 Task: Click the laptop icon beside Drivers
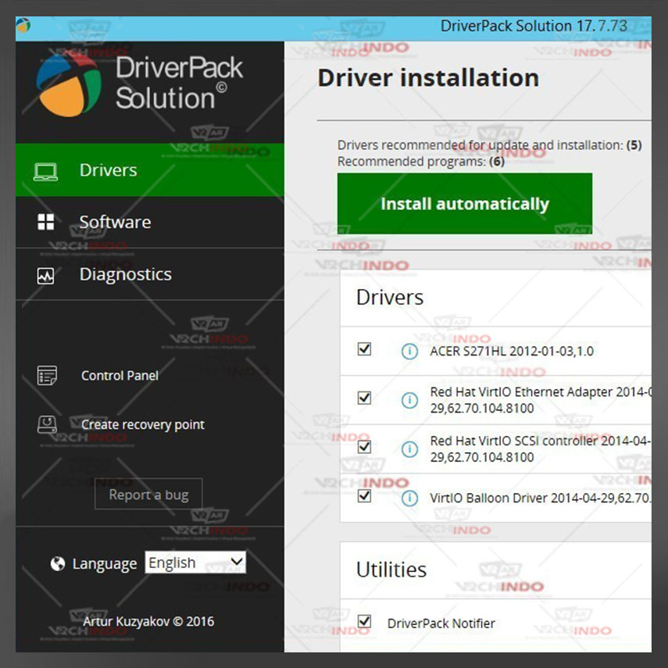point(45,172)
